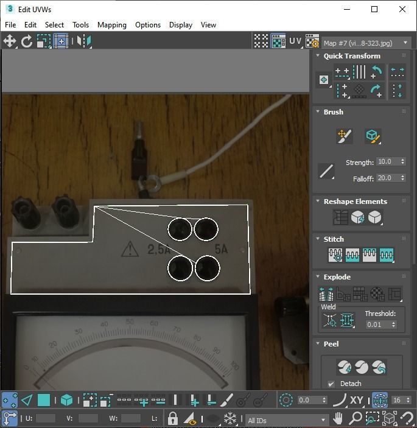Click Stitch to Target icon
Viewport: 417px width, 428px height.
pyautogui.click(x=335, y=255)
